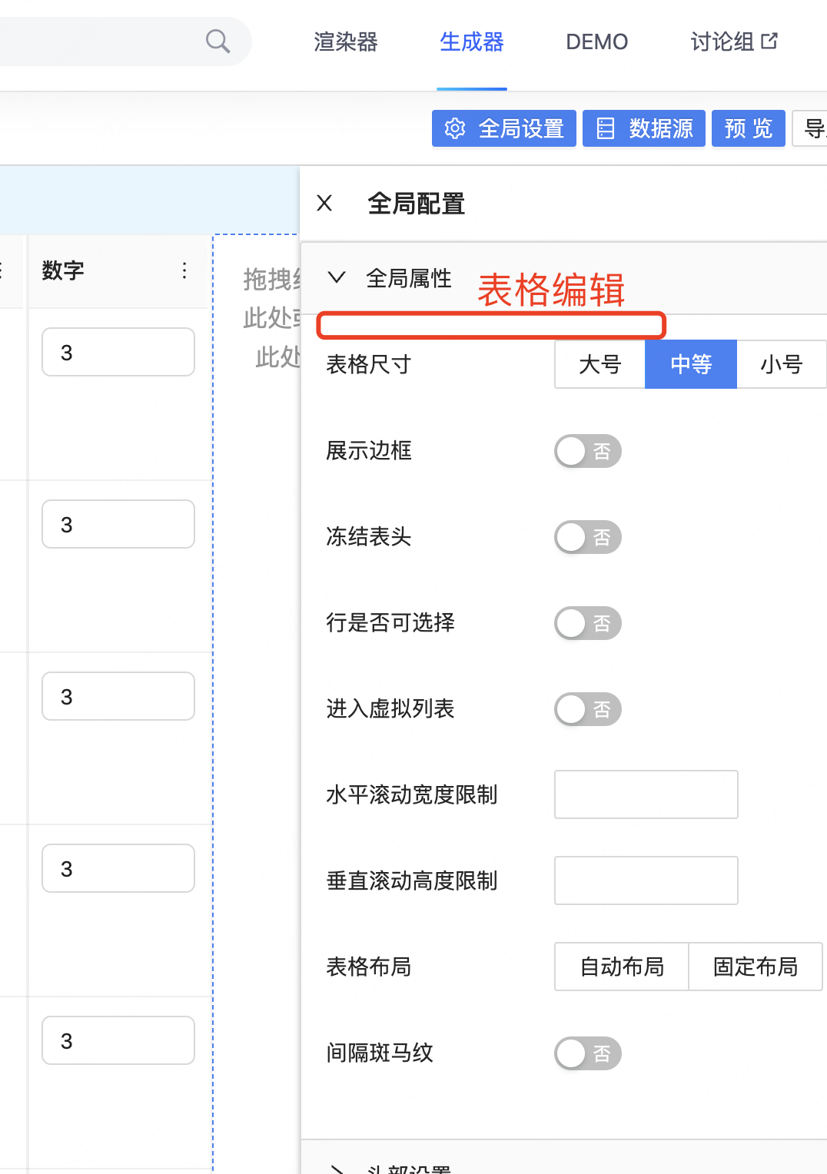The width and height of the screenshot is (827, 1174).
Task: Toggle the 间隔斑马纹 switch
Action: click(x=587, y=1053)
